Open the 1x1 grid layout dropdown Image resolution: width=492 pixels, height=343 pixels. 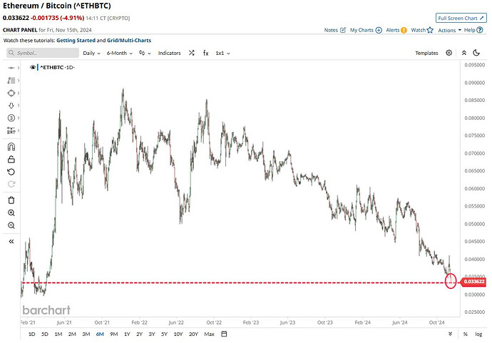pyautogui.click(x=222, y=53)
